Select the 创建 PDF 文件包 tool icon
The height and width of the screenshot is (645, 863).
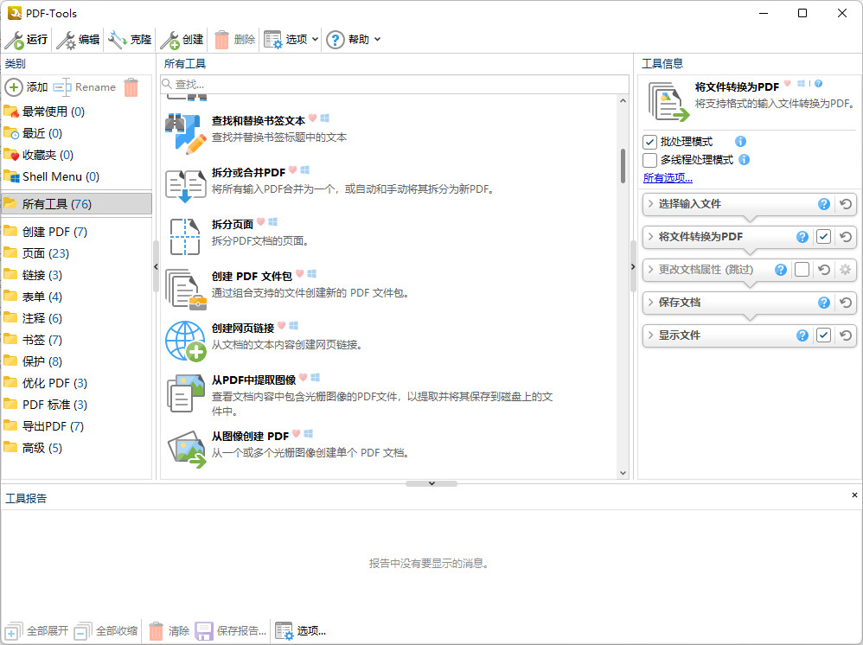point(185,289)
